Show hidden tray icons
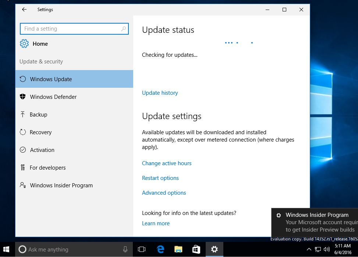This screenshot has height=257, width=358. coord(309,249)
